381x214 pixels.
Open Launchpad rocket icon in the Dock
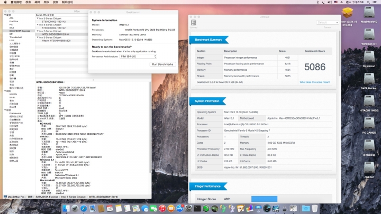click(x=75, y=208)
